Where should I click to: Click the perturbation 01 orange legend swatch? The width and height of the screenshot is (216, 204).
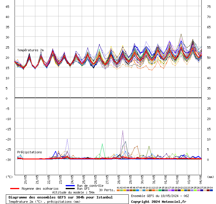(x=118, y=190)
